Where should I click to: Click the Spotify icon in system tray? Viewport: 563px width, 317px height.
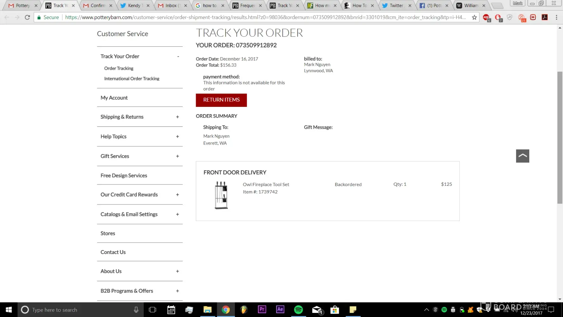(444, 310)
